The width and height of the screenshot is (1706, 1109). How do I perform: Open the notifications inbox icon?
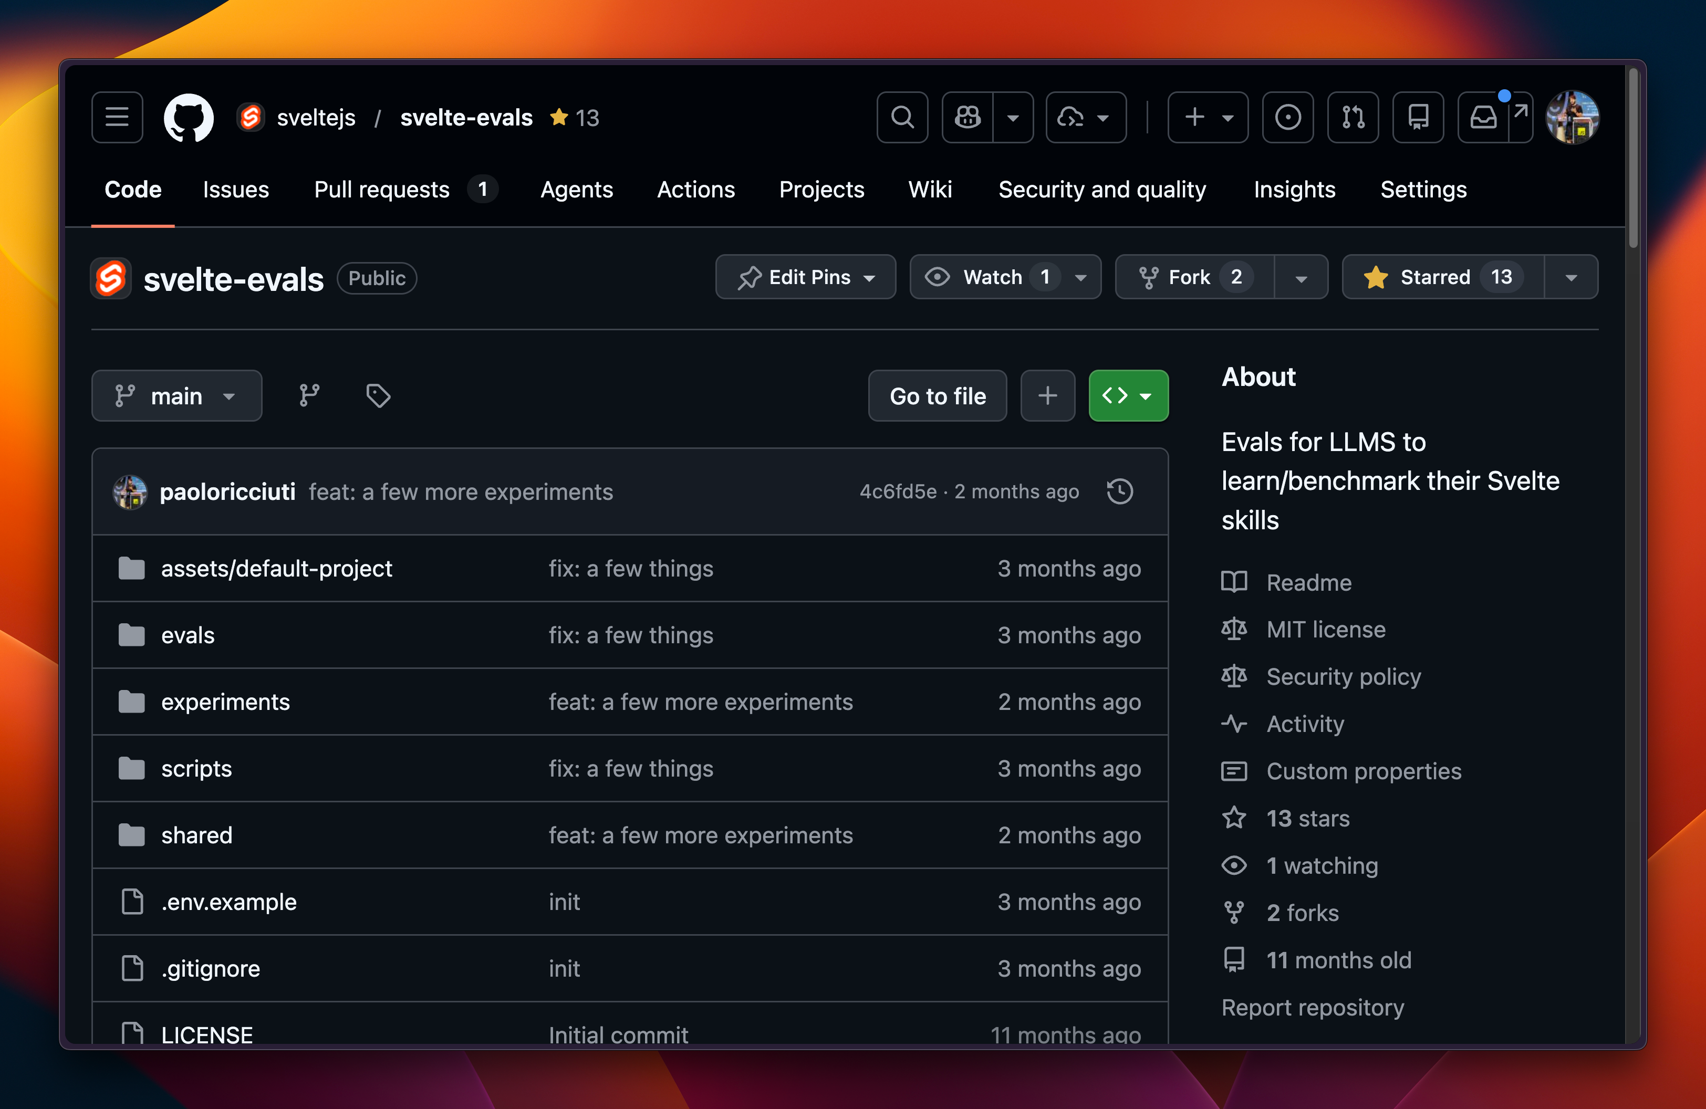tap(1483, 117)
